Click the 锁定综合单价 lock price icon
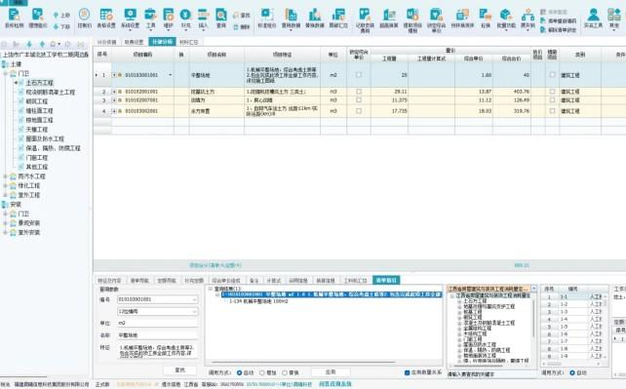 click(436, 15)
